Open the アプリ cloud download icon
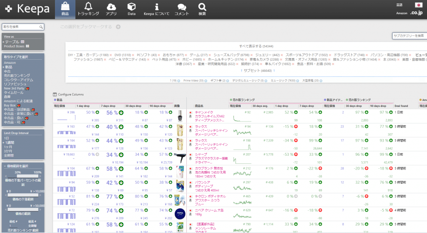Viewport: 427px width, 233px height. click(111, 7)
